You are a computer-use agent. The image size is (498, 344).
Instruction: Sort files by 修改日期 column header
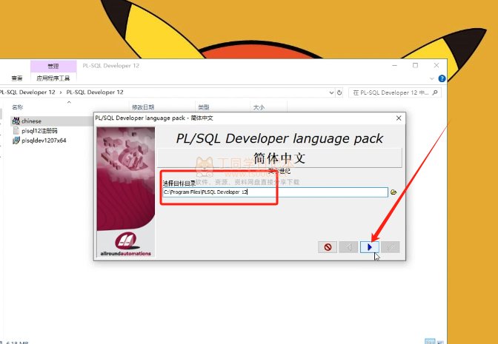pyautogui.click(x=143, y=107)
